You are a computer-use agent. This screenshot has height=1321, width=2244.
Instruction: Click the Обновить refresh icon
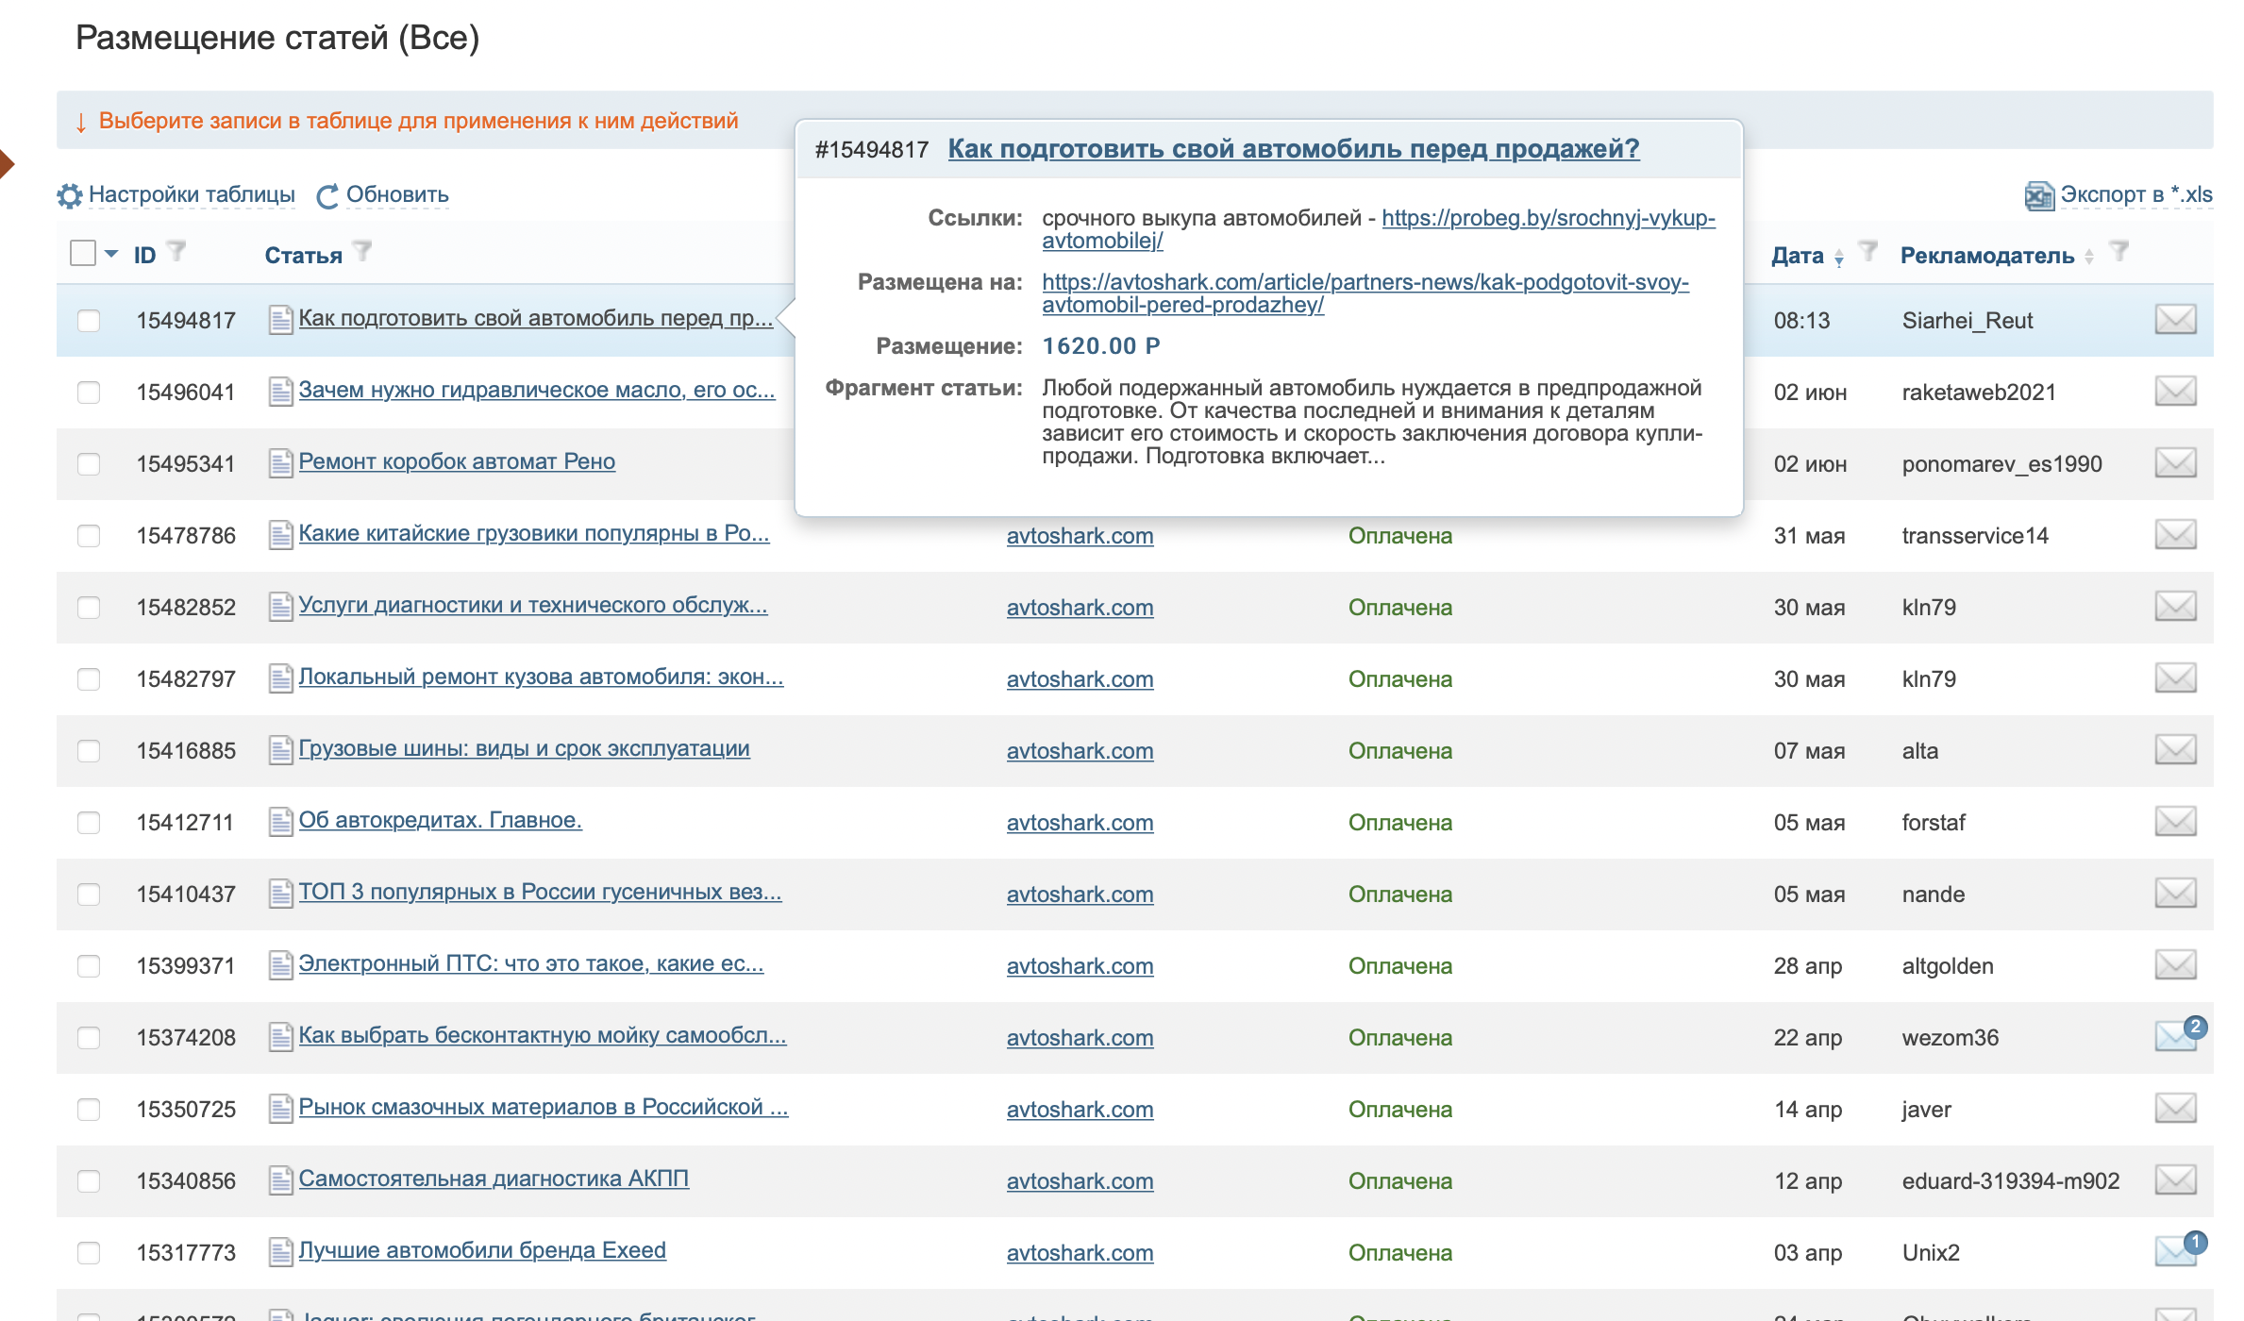coord(327,195)
